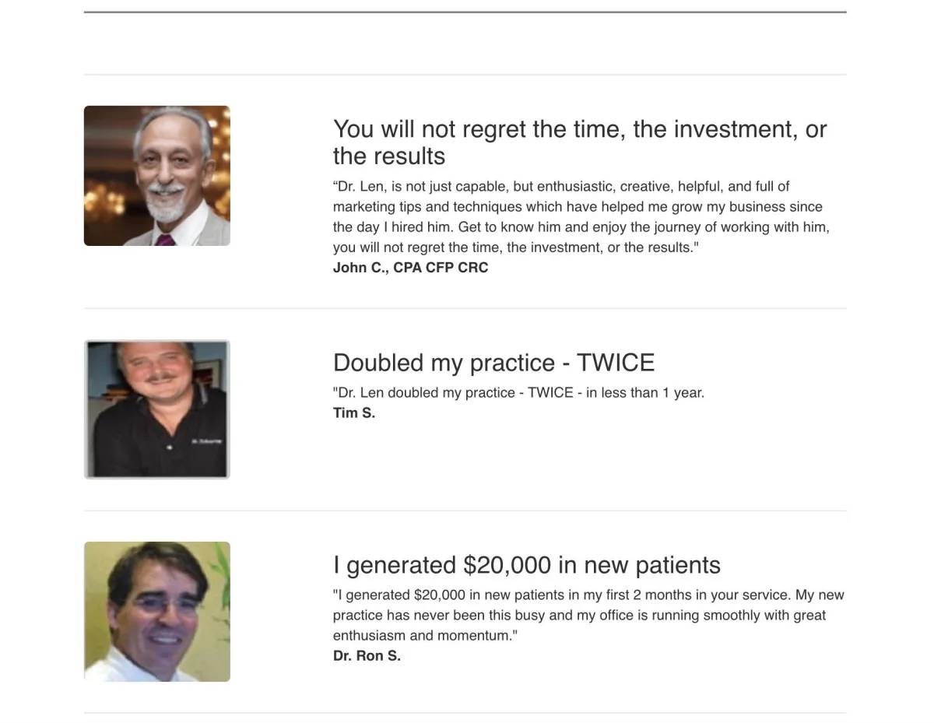This screenshot has width=934, height=723.
Task: Click the thick dark rule at page top
Action: [465, 12]
